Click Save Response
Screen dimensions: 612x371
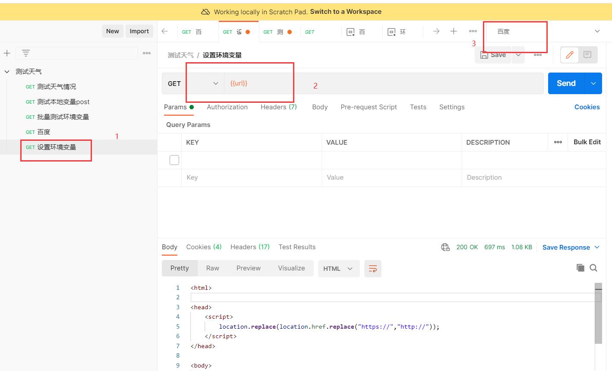566,247
